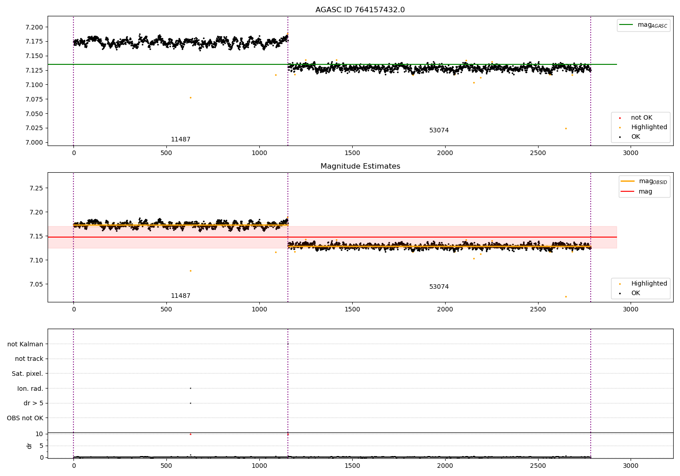Click the red 'not OK' marker dot in legend

pos(620,118)
